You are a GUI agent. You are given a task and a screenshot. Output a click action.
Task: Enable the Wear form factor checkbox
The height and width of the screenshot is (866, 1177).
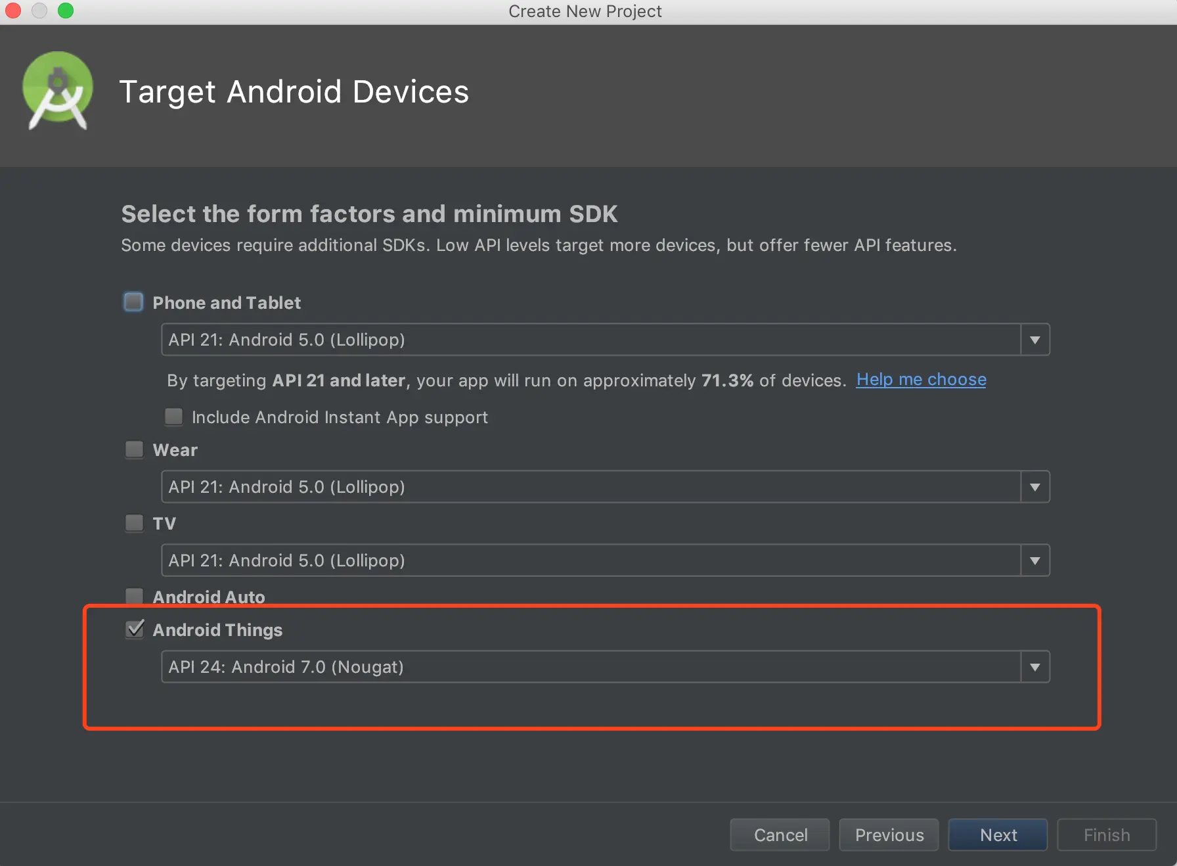pyautogui.click(x=135, y=449)
